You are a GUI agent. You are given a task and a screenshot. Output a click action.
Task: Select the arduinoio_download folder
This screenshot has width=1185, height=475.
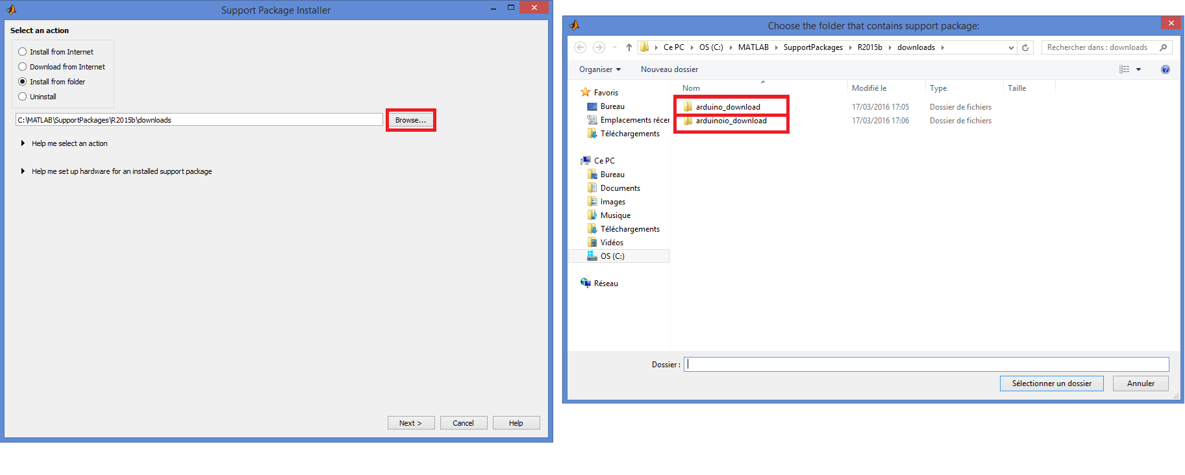[730, 121]
